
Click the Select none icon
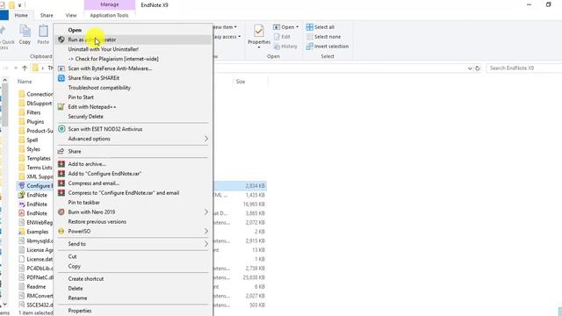[310, 37]
